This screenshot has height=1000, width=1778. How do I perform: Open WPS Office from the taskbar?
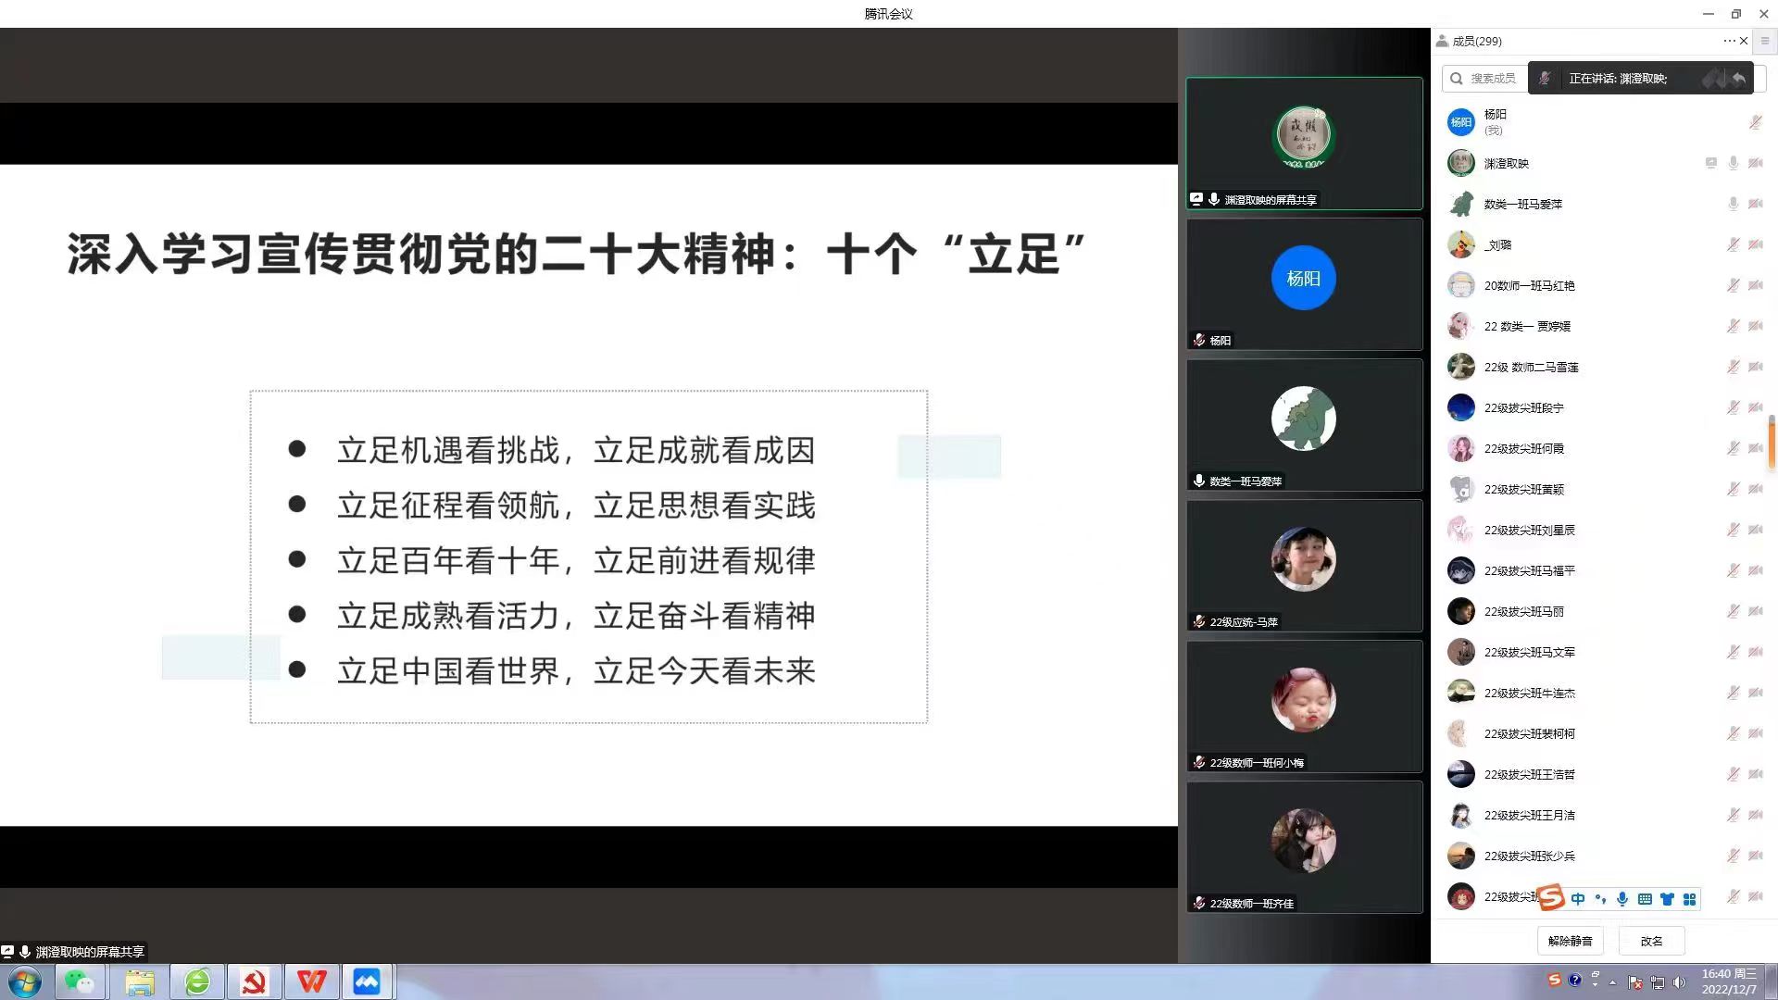click(311, 981)
